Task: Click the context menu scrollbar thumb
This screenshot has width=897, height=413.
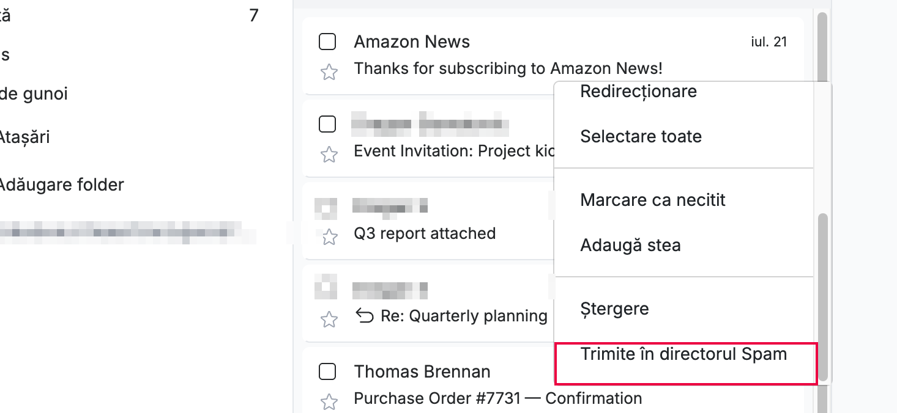Action: pyautogui.click(x=823, y=298)
